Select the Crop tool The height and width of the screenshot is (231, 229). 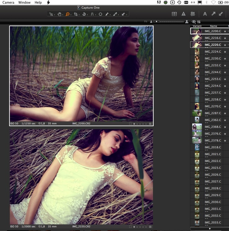(76, 14)
